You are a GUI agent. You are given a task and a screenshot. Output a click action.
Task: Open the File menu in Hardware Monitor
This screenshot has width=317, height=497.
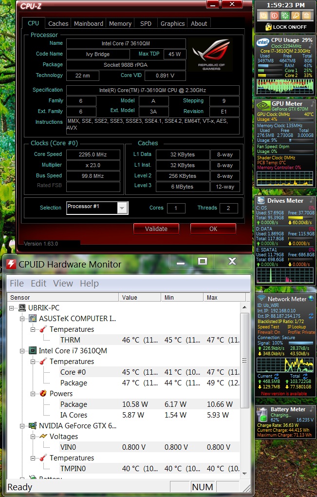pyautogui.click(x=17, y=284)
